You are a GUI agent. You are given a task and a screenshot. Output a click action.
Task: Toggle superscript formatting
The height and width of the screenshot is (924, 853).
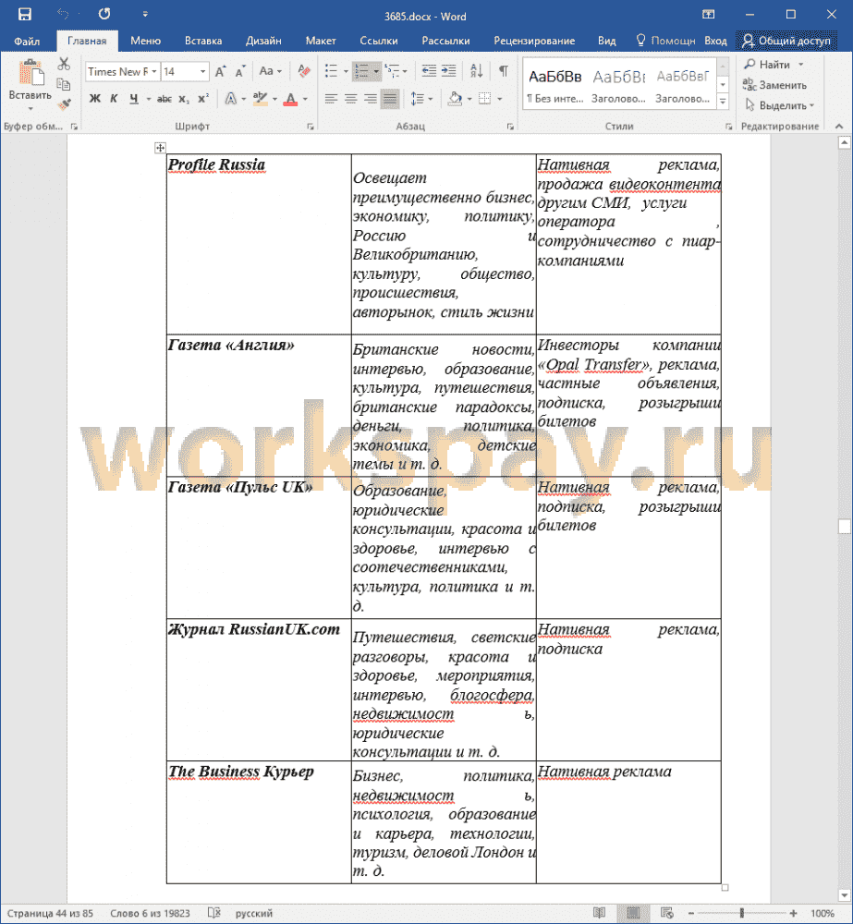(x=203, y=99)
